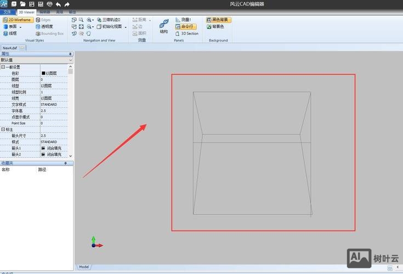
Task: Click the 3D Section button
Action: (187, 33)
